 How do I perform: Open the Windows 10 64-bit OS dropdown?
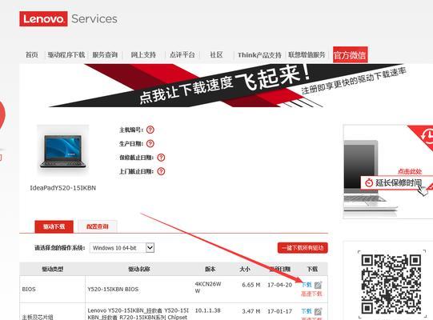click(122, 248)
